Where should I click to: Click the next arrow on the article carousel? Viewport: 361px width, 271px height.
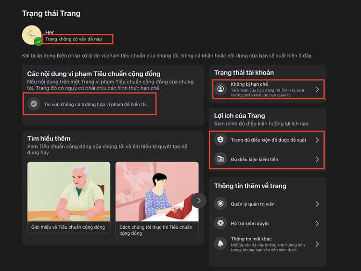[198, 200]
